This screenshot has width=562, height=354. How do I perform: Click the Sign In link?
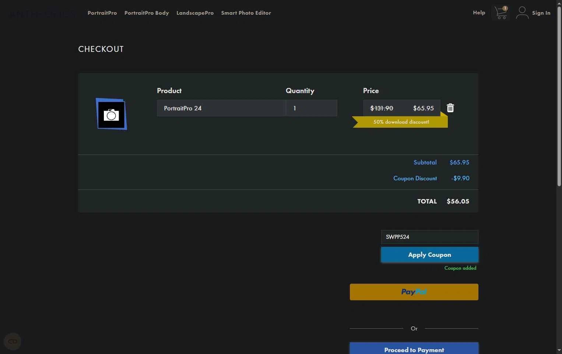point(541,13)
